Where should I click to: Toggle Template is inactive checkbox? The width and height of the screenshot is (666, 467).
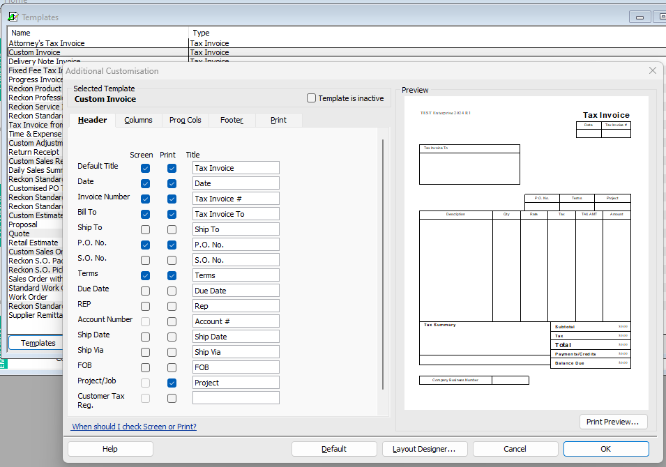pos(311,98)
